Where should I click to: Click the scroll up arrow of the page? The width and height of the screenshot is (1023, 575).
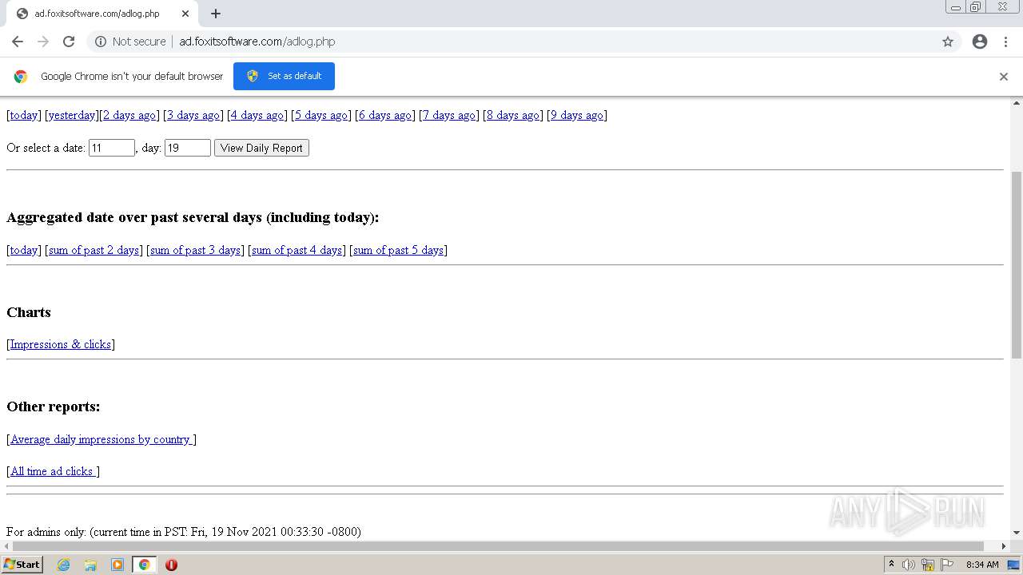1017,102
